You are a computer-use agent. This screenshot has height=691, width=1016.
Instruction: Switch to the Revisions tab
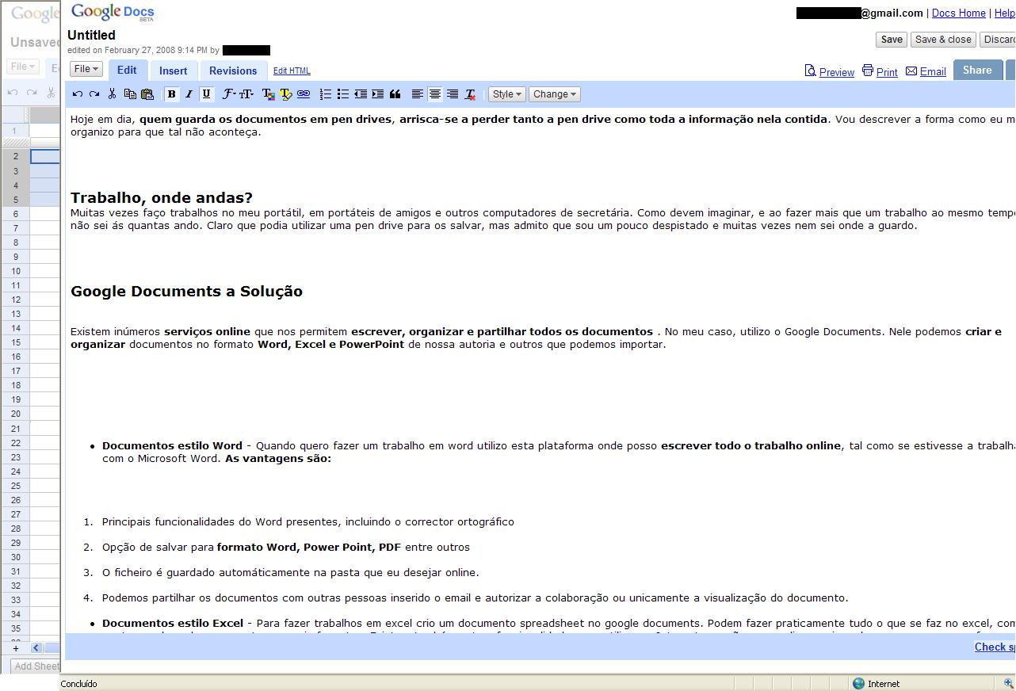pos(233,71)
